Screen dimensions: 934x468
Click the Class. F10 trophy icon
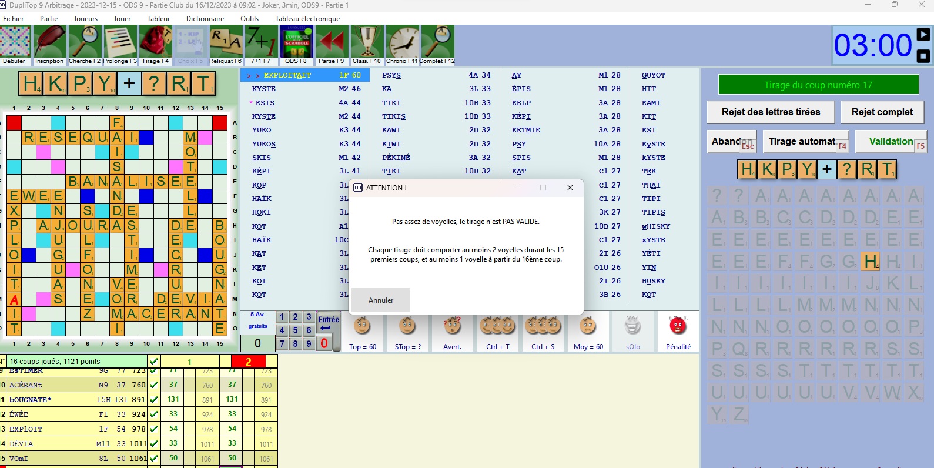pyautogui.click(x=367, y=42)
